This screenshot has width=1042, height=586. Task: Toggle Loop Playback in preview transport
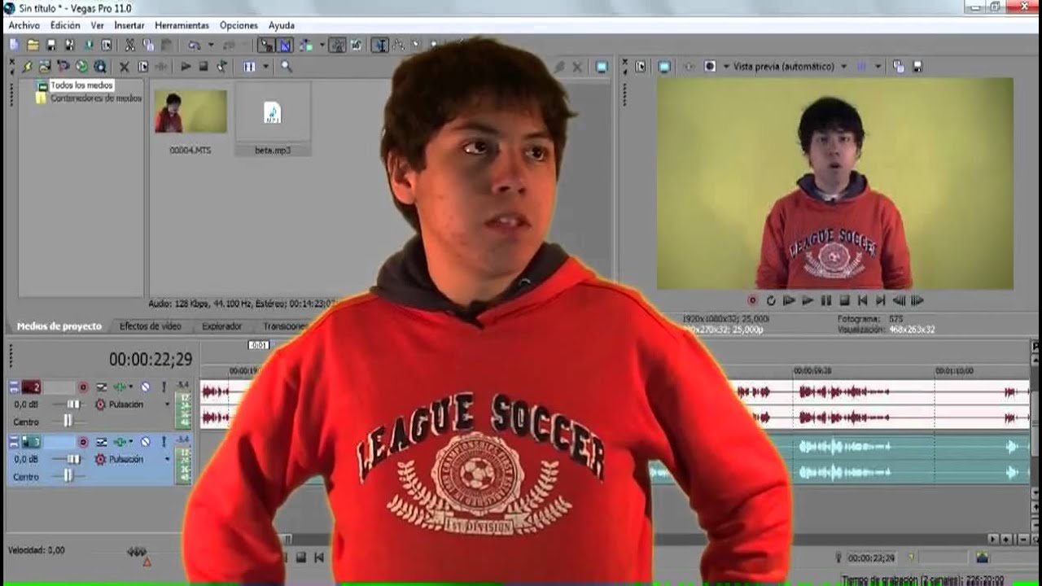[x=771, y=300]
